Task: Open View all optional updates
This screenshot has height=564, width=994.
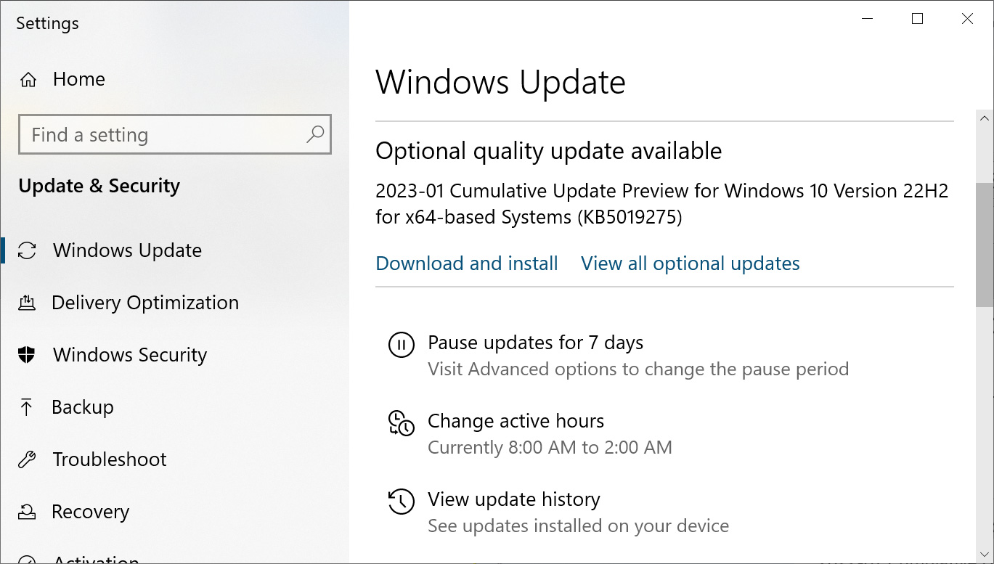Action: click(x=690, y=263)
